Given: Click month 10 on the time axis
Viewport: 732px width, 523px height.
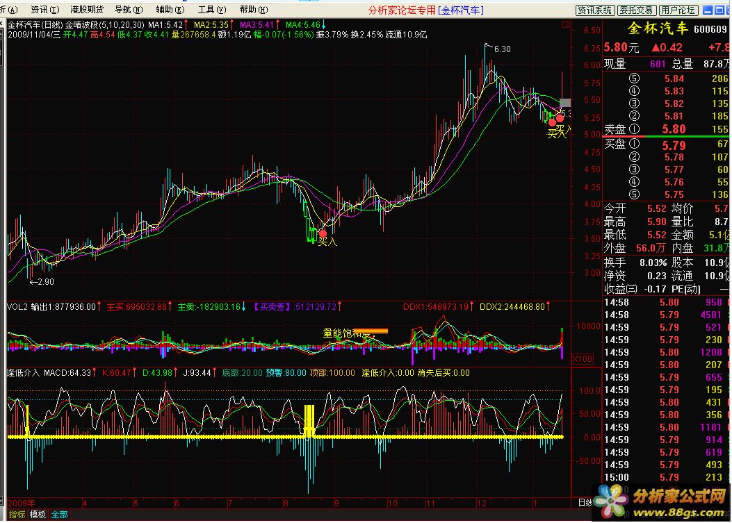Looking at the screenshot, I should tap(393, 503).
